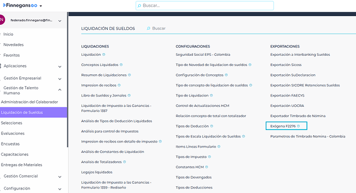The image size is (356, 193).
Task: Click the help icon beside Exógena F2276
Action: click(299, 126)
